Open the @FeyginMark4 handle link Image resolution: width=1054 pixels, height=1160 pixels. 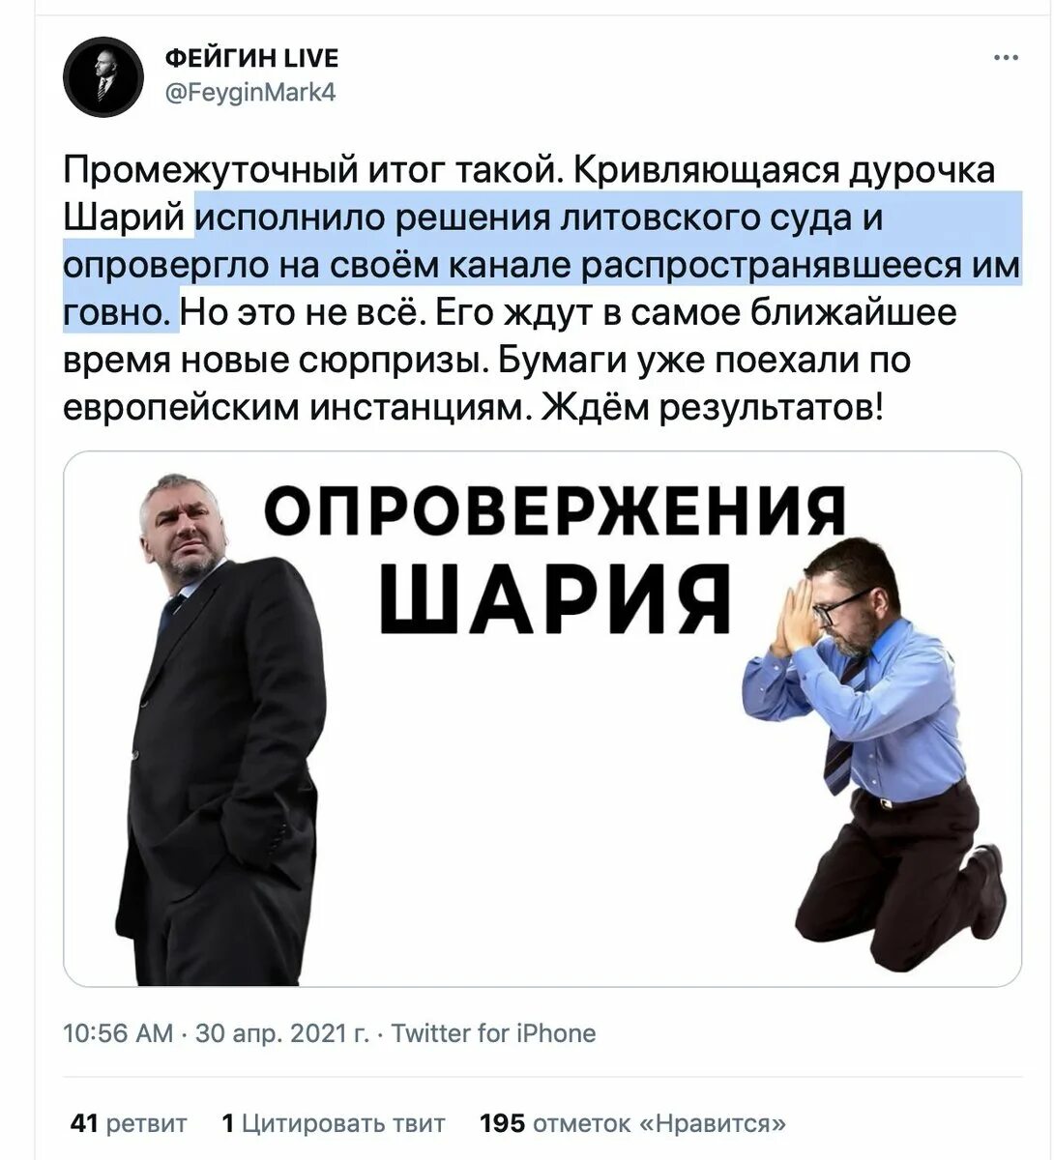[250, 95]
